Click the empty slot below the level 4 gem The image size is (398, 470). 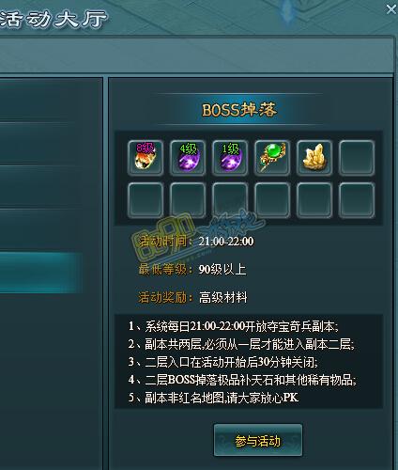188,200
